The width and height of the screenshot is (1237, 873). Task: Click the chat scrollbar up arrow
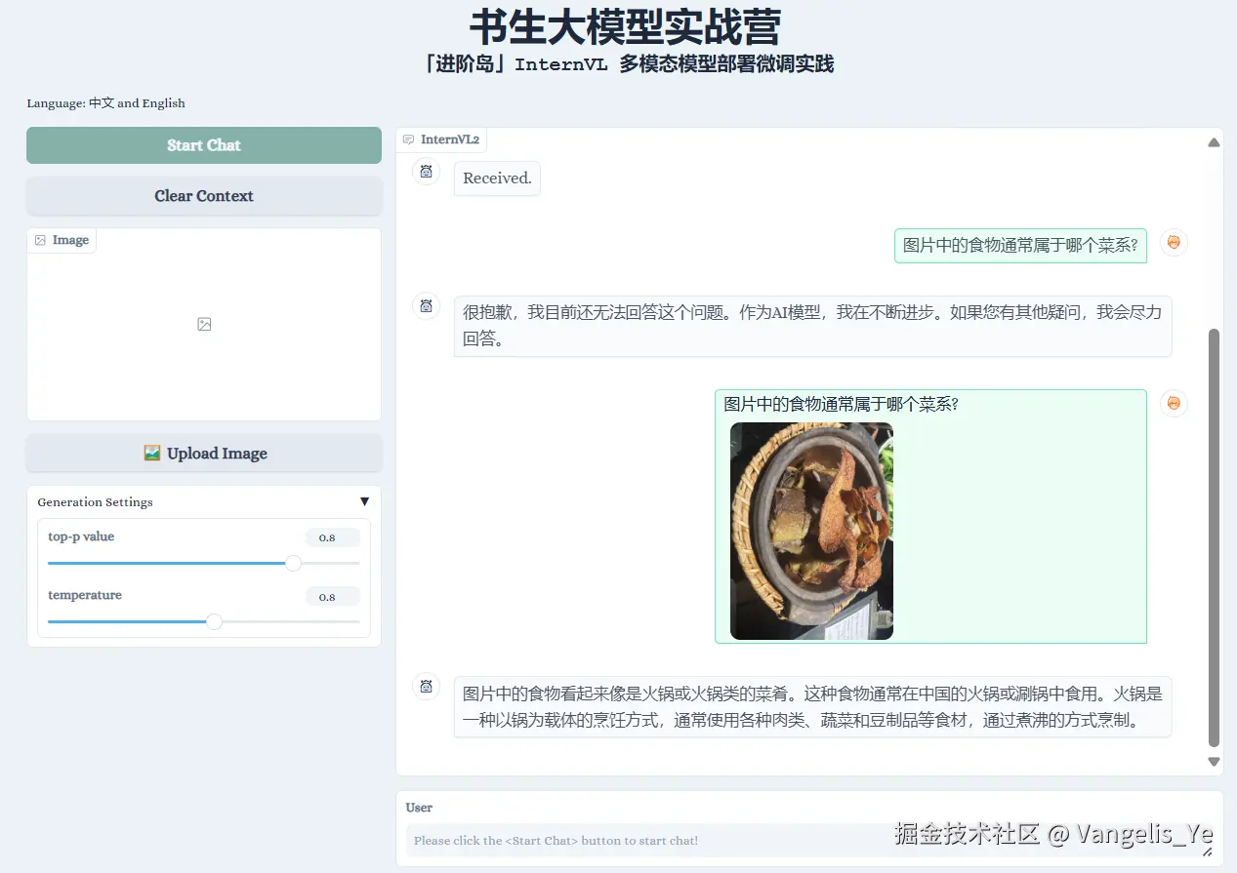click(x=1214, y=142)
